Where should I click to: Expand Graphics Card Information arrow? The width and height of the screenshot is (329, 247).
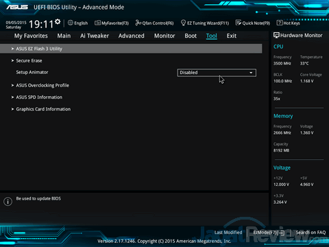12,109
